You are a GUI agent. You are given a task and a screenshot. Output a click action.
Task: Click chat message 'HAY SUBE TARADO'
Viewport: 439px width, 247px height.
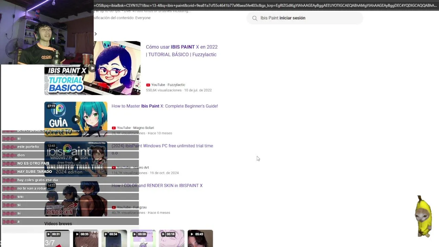click(x=35, y=172)
